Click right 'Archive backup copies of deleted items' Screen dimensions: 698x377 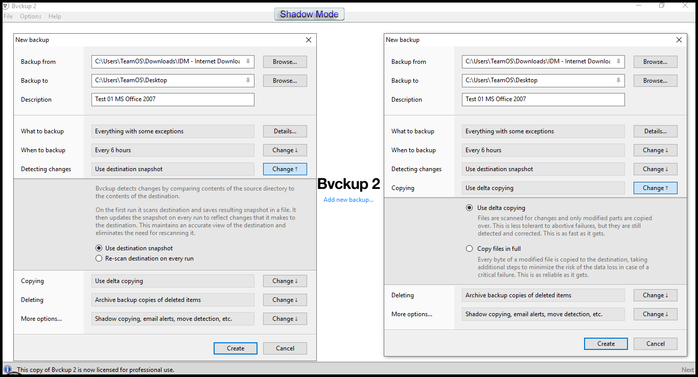(543, 295)
